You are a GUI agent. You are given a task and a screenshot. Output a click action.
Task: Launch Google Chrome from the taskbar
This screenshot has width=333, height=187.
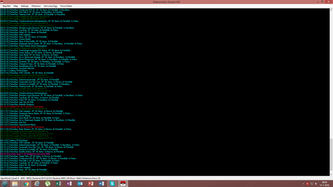[x=26, y=183]
